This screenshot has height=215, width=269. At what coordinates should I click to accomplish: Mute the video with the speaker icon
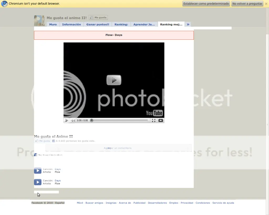[x=73, y=120]
